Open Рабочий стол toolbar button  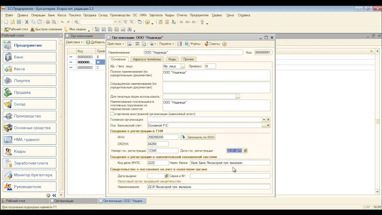click(x=16, y=29)
